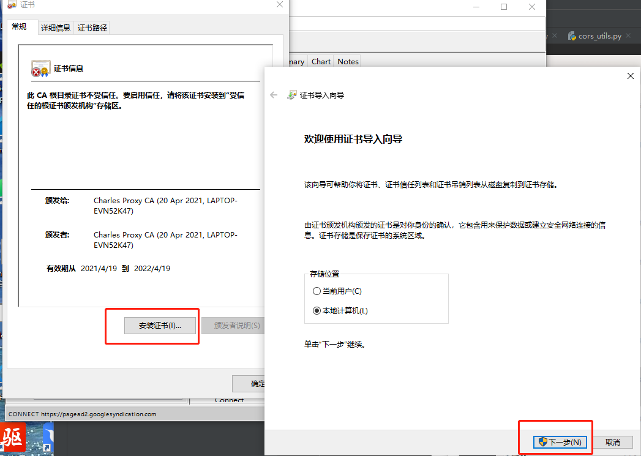This screenshot has width=641, height=456.
Task: Click the 颁发者 Charles Proxy CA value
Action: 165,240
